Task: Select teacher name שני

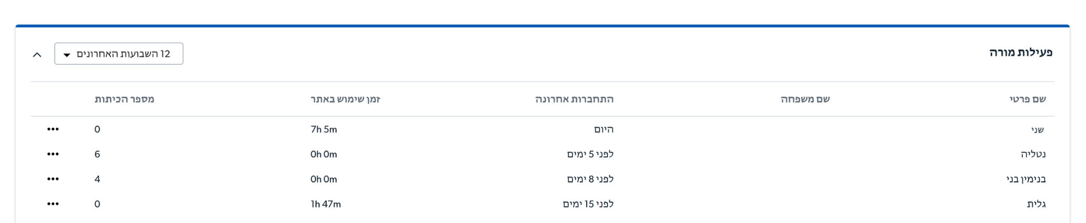Action: coord(1038,129)
